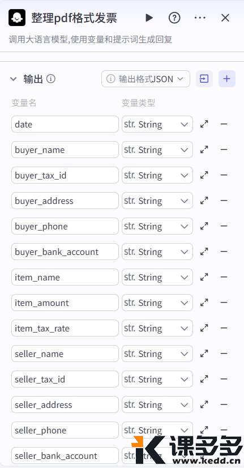Open the 输出格式JSON dropdown
This screenshot has height=468, width=244.
click(145, 79)
